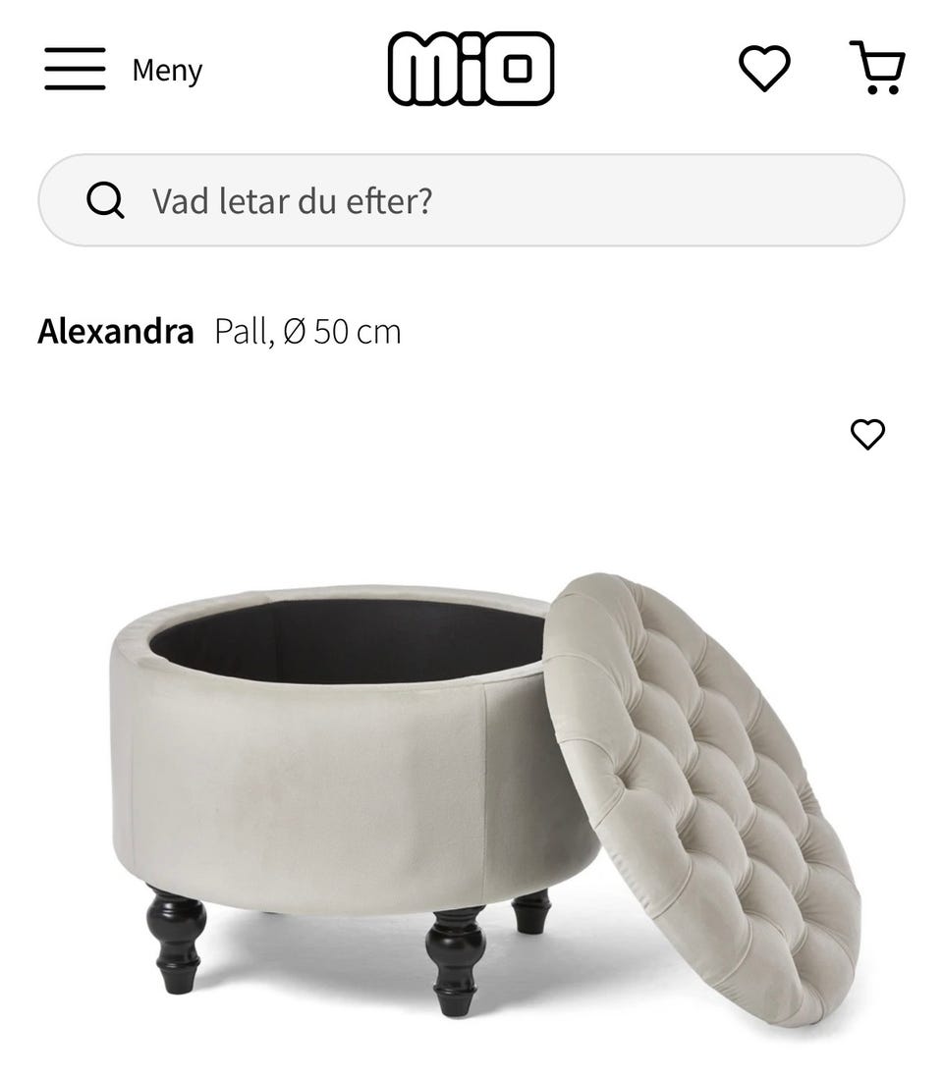The height and width of the screenshot is (1079, 943).
Task: Open the shopping cart
Action: [x=877, y=68]
